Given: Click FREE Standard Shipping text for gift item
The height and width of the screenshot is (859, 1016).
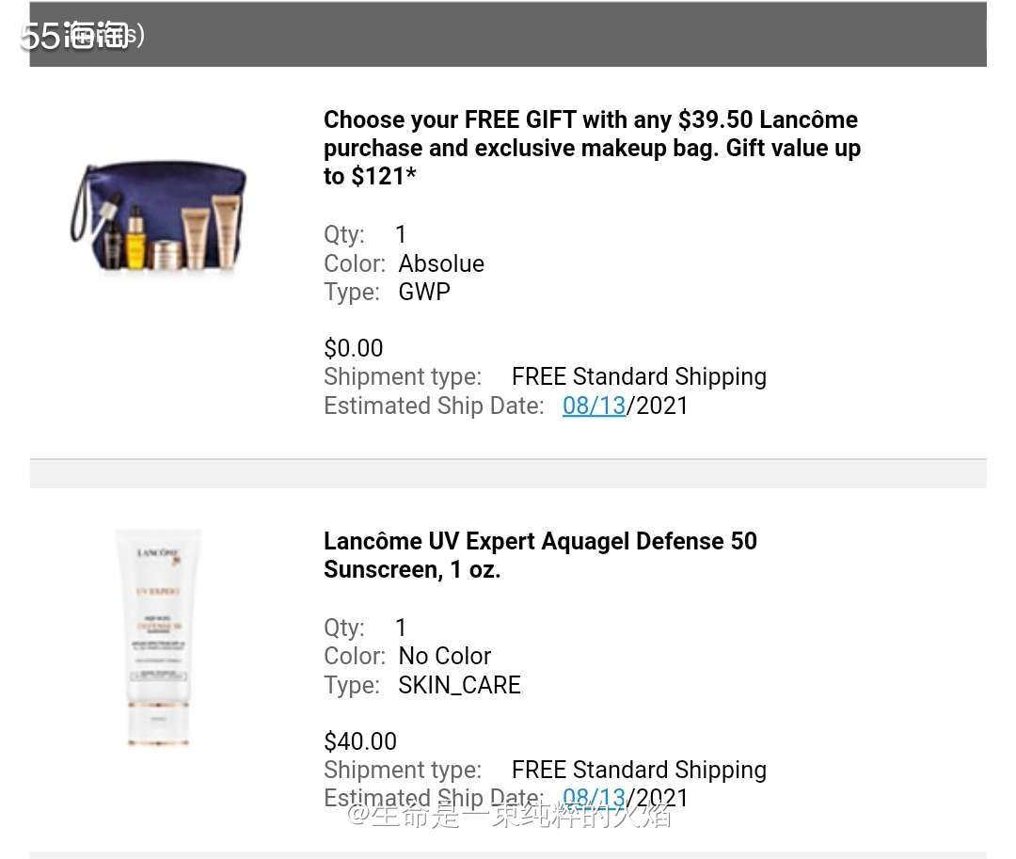Looking at the screenshot, I should click(x=639, y=377).
